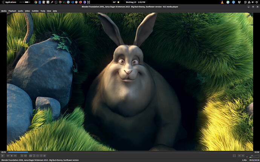Click the HP tray icon
The image size is (260, 162).
coord(234,2)
